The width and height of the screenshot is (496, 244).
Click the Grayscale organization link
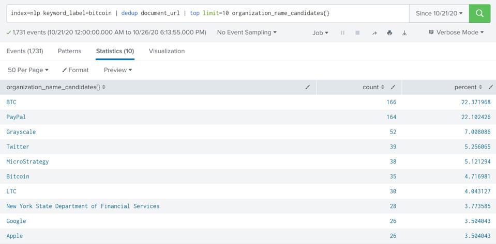(x=21, y=132)
